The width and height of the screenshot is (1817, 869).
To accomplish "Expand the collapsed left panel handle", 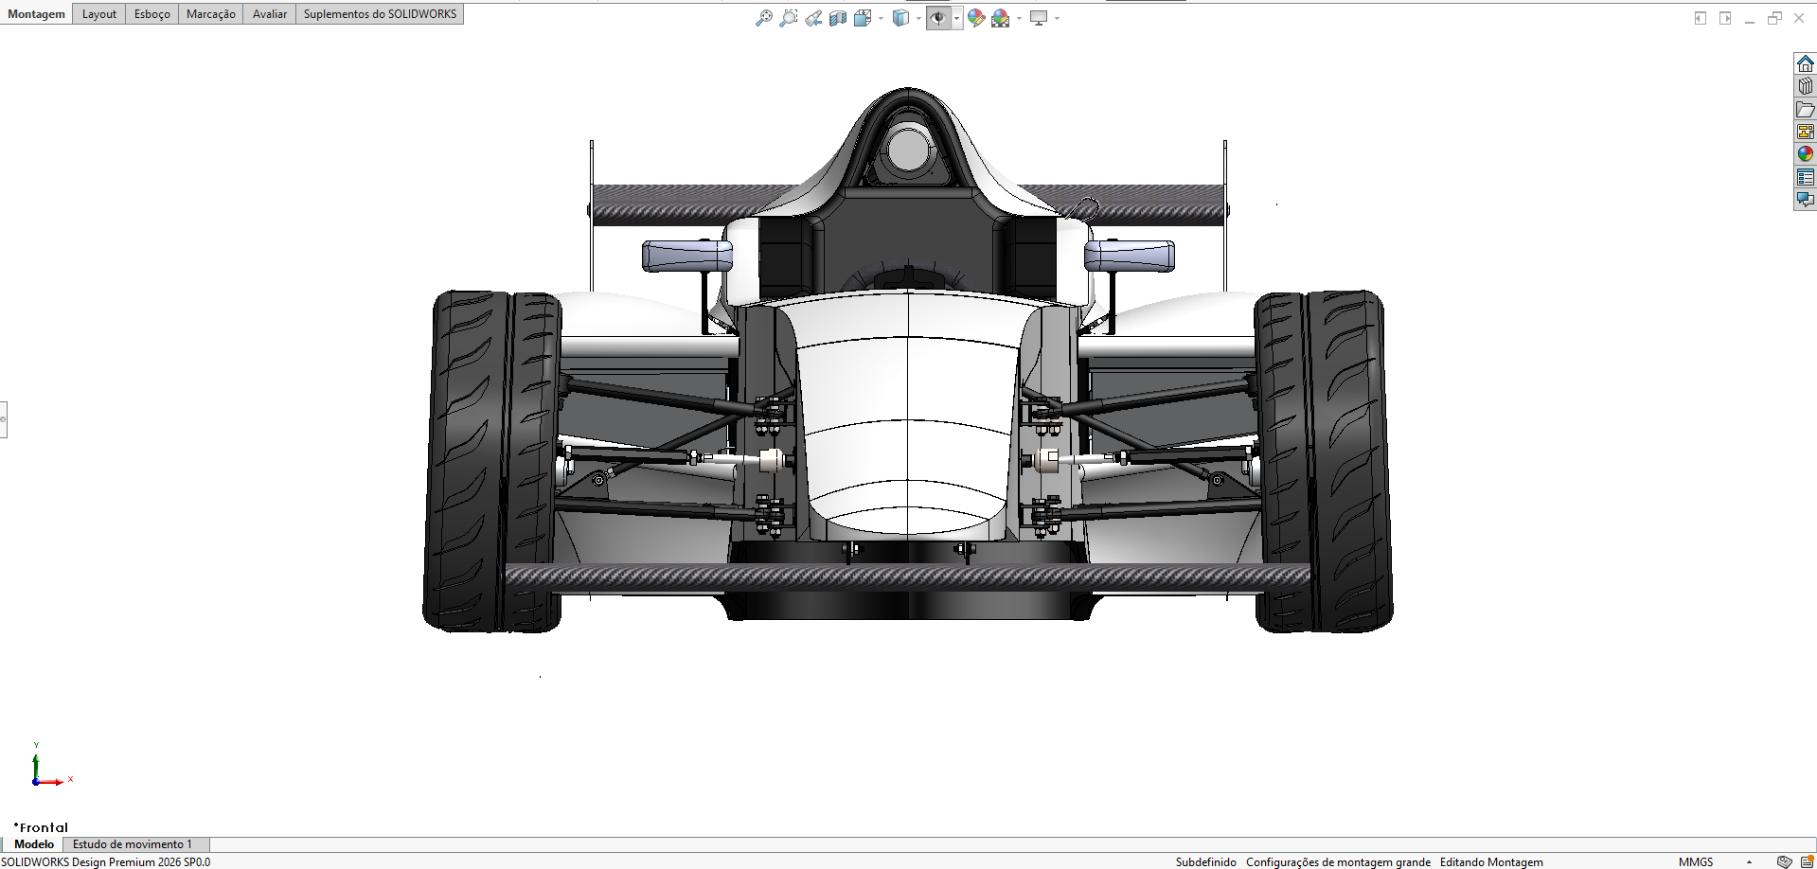I will click(3, 419).
